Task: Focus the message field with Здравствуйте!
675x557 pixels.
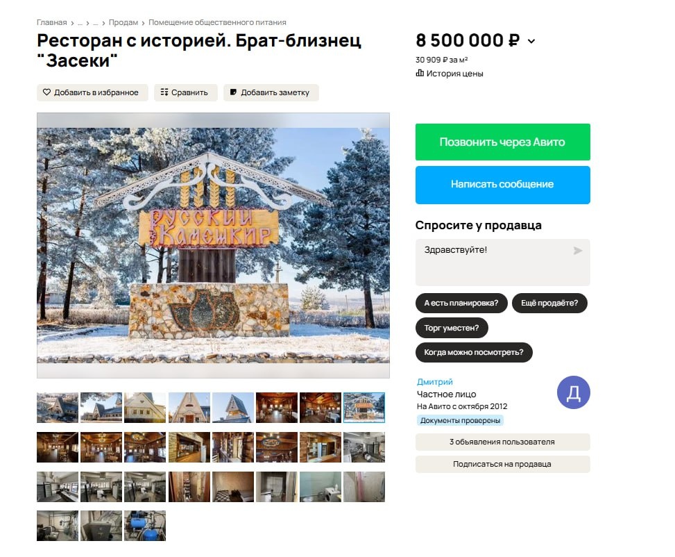Action: click(502, 262)
